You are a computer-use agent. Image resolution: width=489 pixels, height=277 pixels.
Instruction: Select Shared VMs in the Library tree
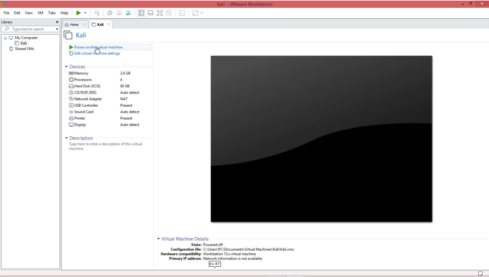tap(24, 49)
